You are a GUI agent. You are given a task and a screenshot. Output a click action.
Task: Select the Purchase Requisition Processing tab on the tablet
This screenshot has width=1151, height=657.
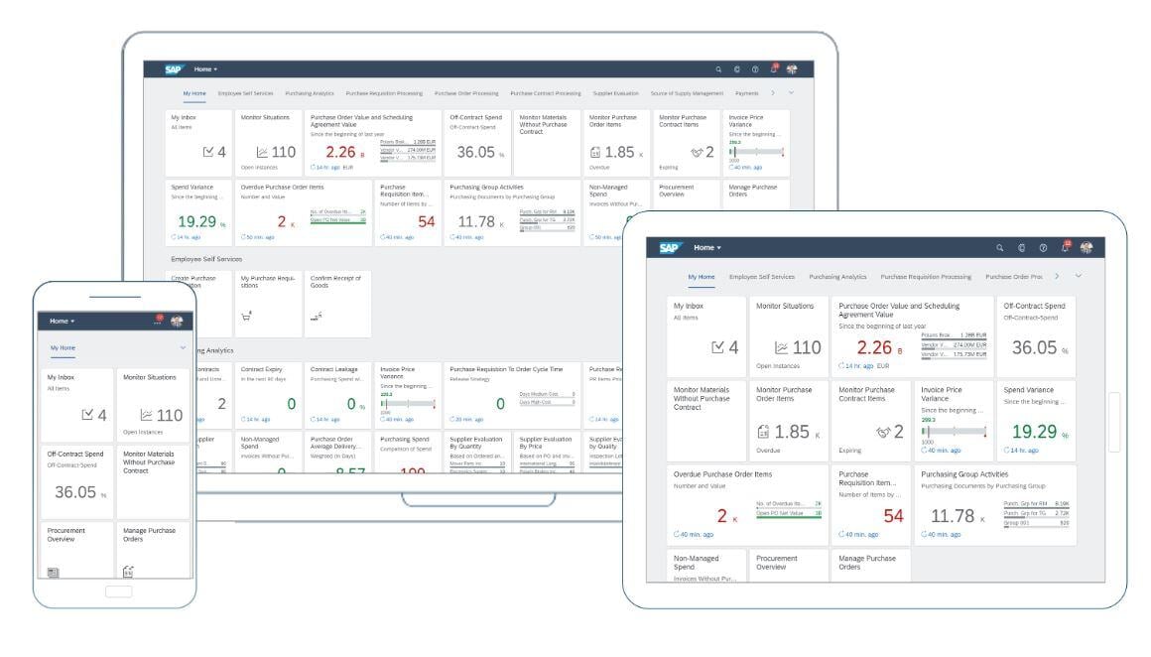(926, 277)
